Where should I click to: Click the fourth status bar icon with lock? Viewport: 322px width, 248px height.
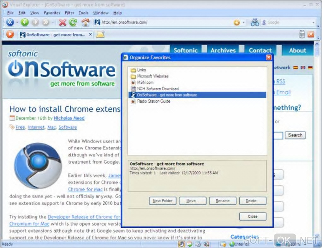point(206,244)
